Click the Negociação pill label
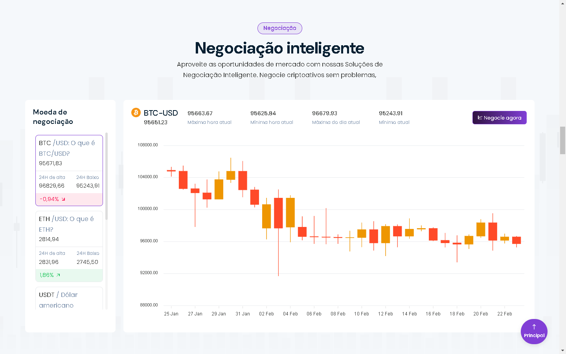This screenshot has width=566, height=354. pyautogui.click(x=280, y=28)
